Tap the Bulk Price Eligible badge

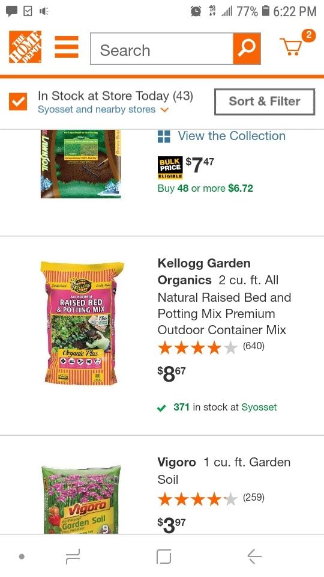coord(170,168)
